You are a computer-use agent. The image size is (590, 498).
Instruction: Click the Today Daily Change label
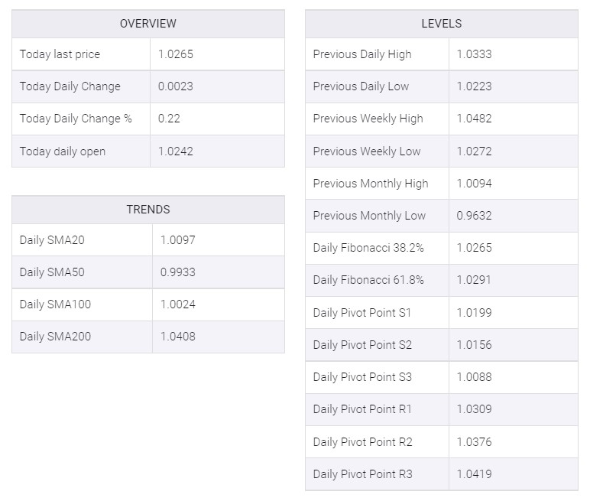70,86
